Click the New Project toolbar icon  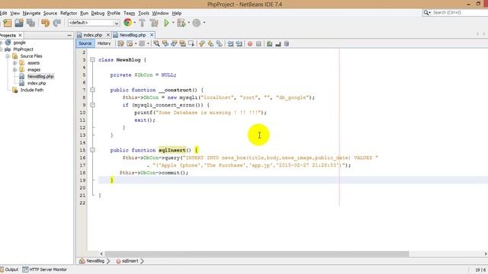point(7,23)
